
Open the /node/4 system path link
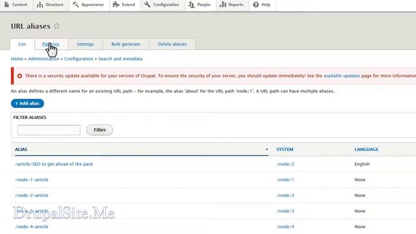click(x=285, y=227)
